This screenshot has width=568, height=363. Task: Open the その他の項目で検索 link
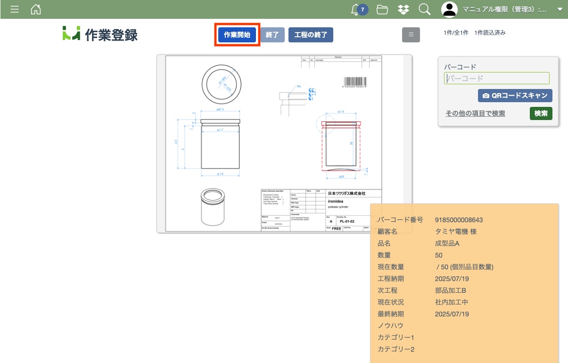pyautogui.click(x=475, y=113)
